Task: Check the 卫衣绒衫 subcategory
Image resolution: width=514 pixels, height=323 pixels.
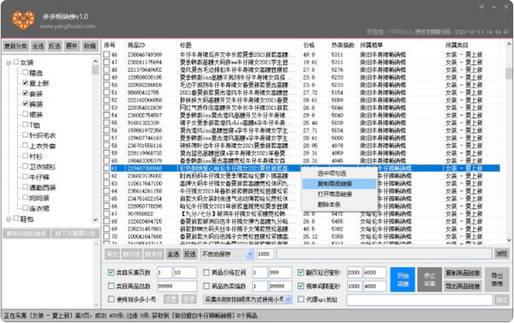Action: coord(25,166)
